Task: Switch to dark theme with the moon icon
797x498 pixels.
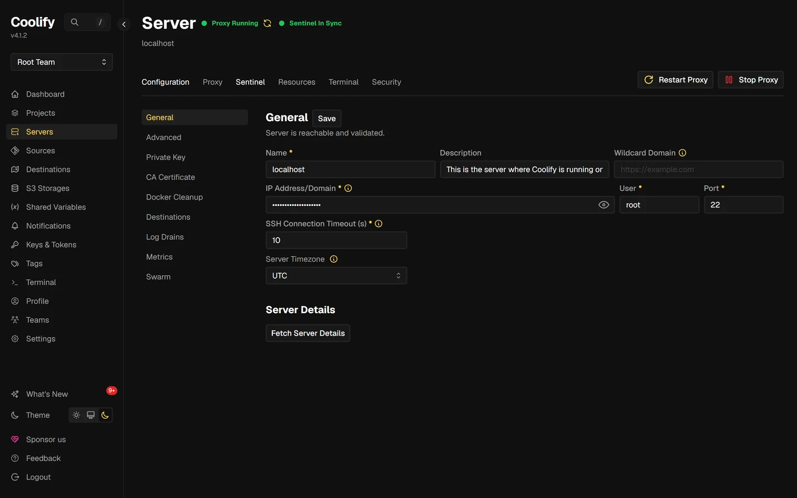Action: coord(105,415)
